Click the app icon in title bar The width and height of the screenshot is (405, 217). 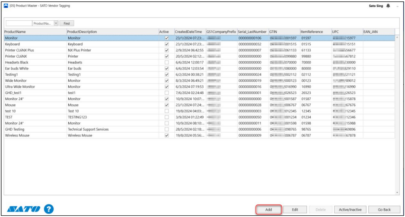[6, 6]
